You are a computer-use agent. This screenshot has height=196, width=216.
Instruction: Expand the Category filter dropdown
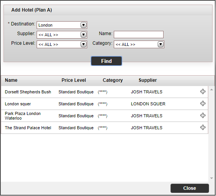point(139,44)
